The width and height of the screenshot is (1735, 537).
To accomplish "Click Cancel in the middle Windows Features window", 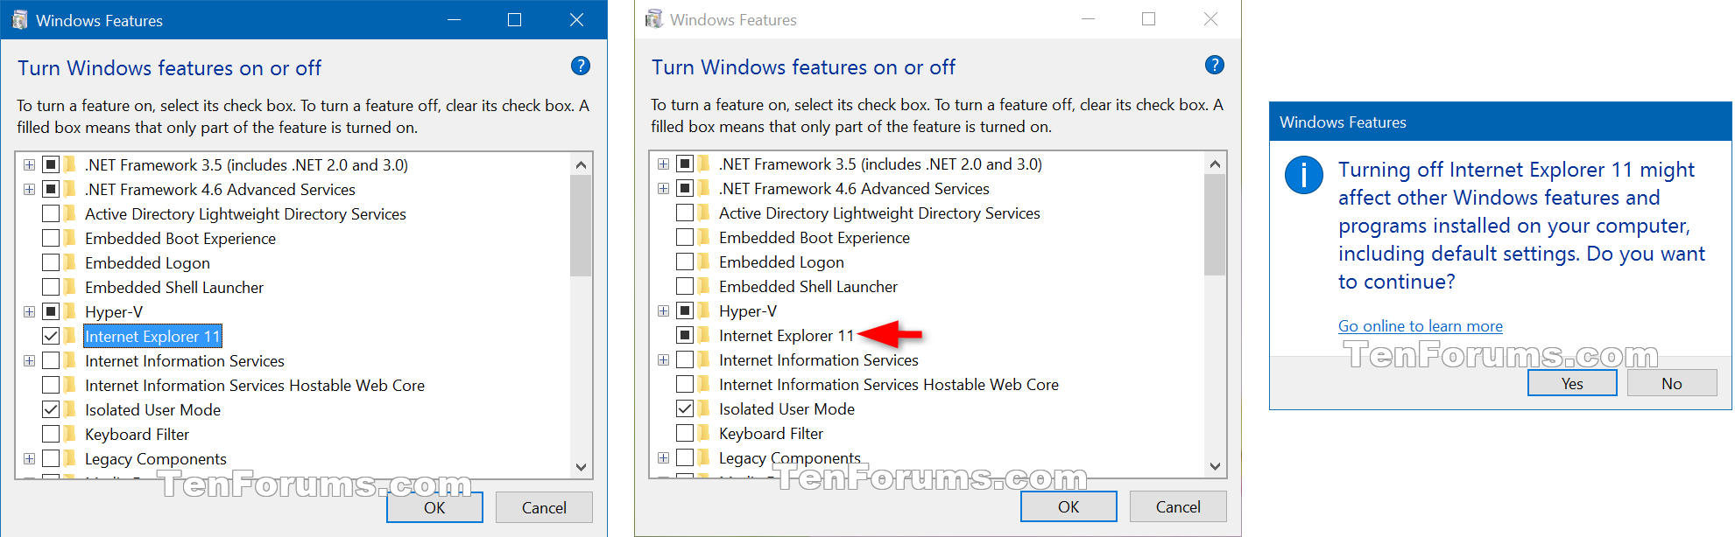I will (x=1178, y=506).
